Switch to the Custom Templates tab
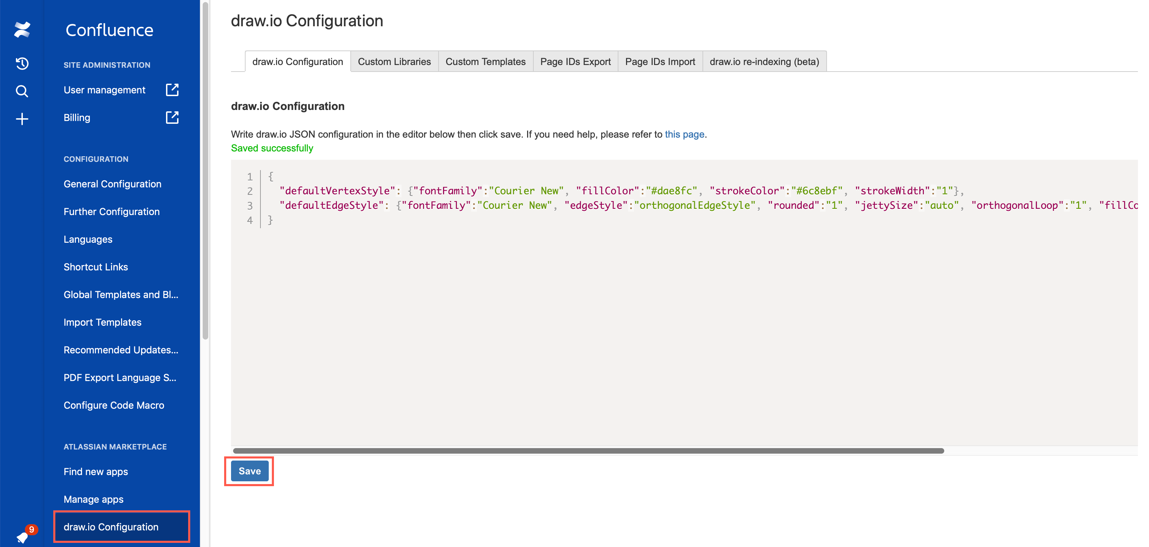The image size is (1149, 547). tap(485, 62)
